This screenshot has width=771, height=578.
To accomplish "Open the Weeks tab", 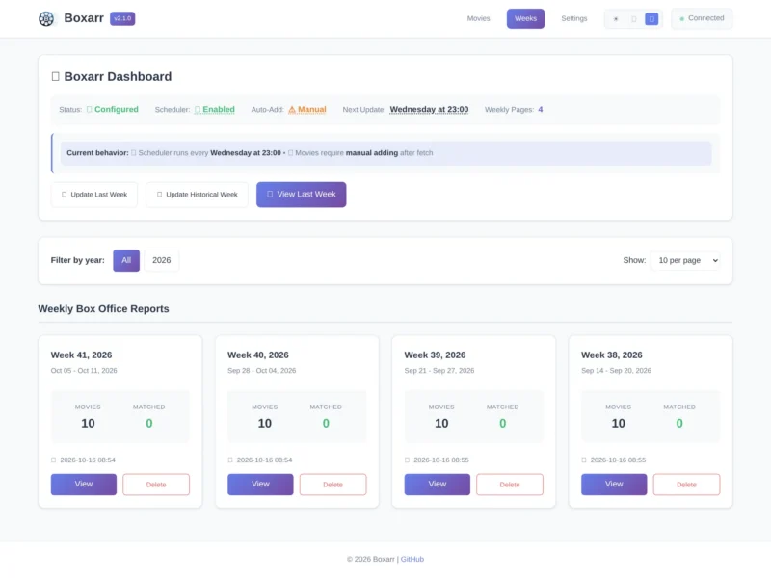I will (525, 18).
